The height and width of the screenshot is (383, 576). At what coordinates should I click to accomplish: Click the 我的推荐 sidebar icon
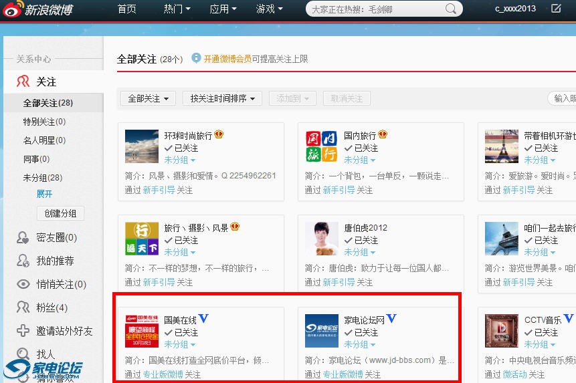point(23,261)
